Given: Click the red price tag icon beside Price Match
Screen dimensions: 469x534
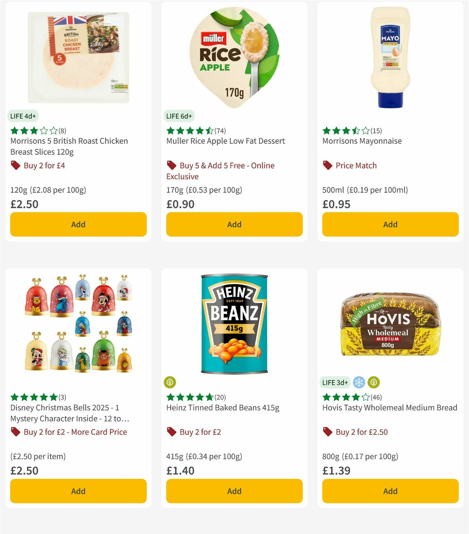Looking at the screenshot, I should (x=328, y=165).
